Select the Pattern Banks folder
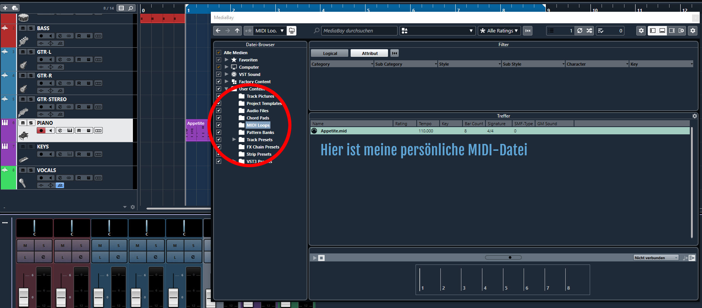The image size is (702, 308). coord(260,132)
